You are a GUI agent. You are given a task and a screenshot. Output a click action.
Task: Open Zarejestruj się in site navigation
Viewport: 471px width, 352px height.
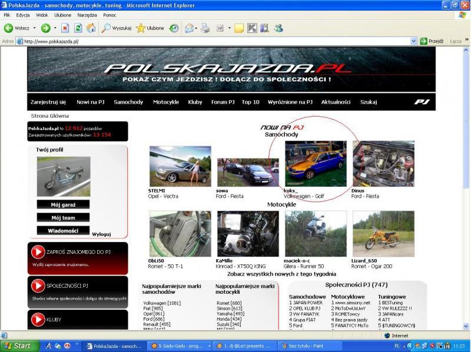(48, 102)
